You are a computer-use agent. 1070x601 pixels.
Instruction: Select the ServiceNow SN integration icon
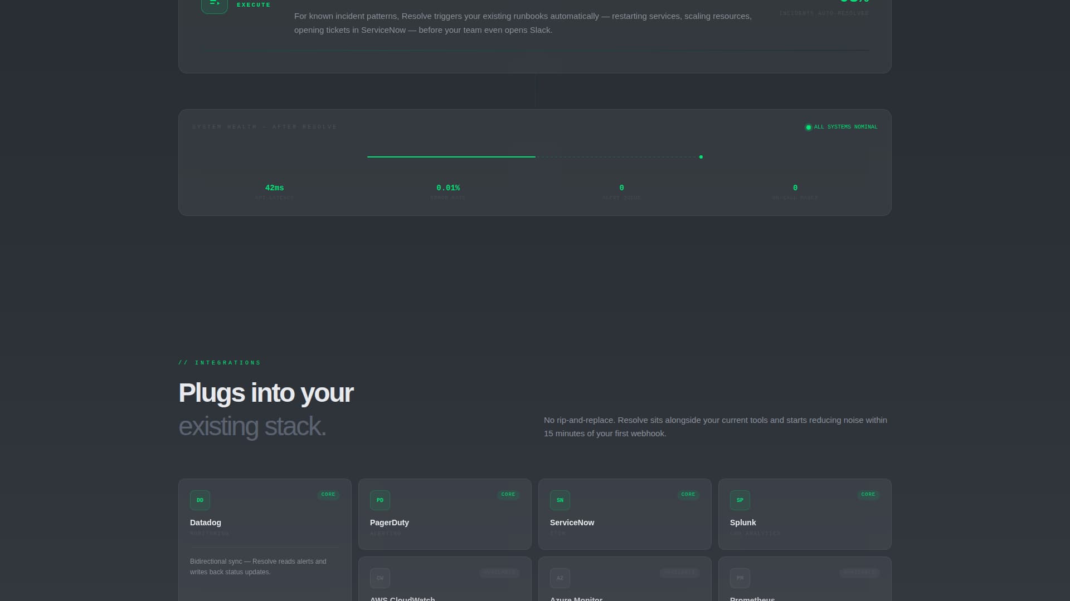[560, 500]
